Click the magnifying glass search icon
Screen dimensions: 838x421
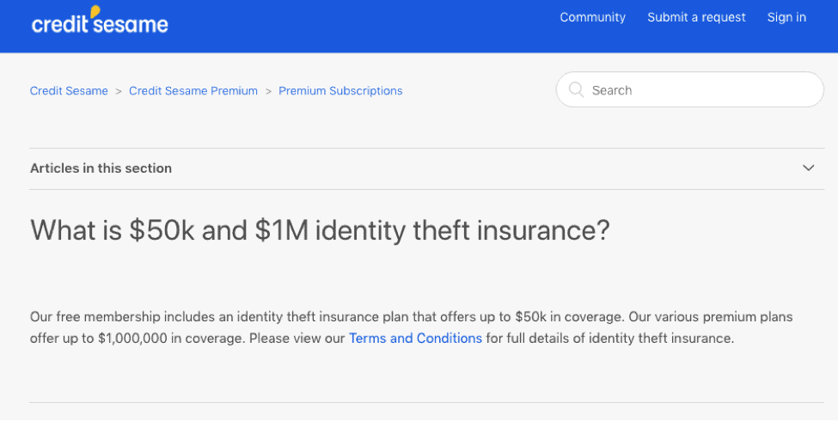[x=576, y=89]
